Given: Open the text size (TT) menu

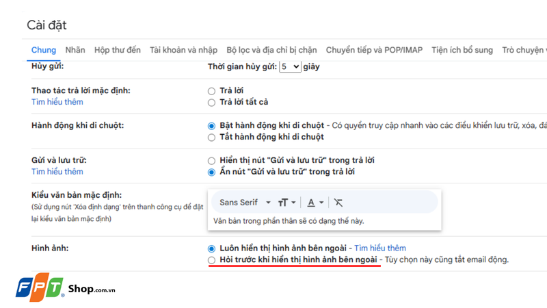Looking at the screenshot, I should 286,203.
